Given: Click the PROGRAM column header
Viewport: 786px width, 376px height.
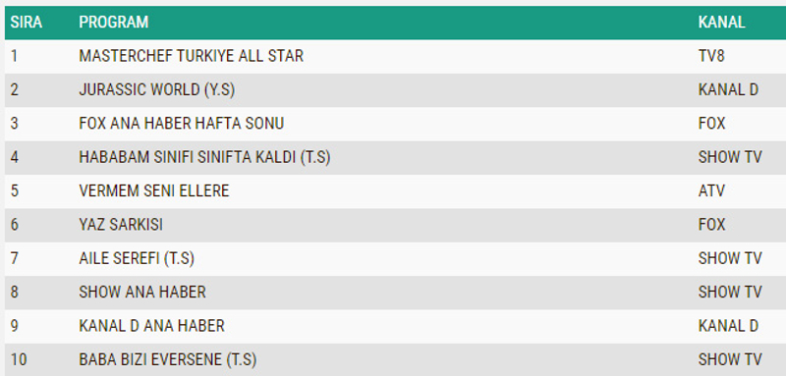Looking at the screenshot, I should click(x=114, y=22).
